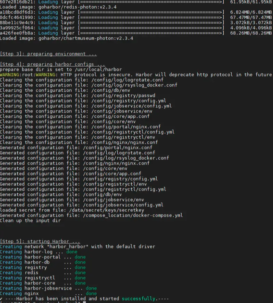Image resolution: width=273 pixels, height=303 pixels.
Task: Click the 'Loaded image: goharbor/redis-photon:v2.3.4' line
Action: tap(58, 7)
